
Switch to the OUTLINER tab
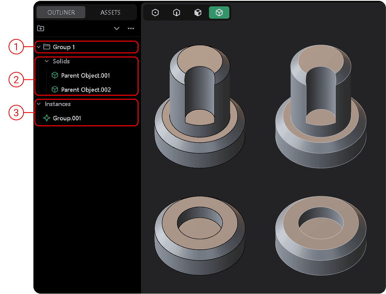(x=61, y=13)
